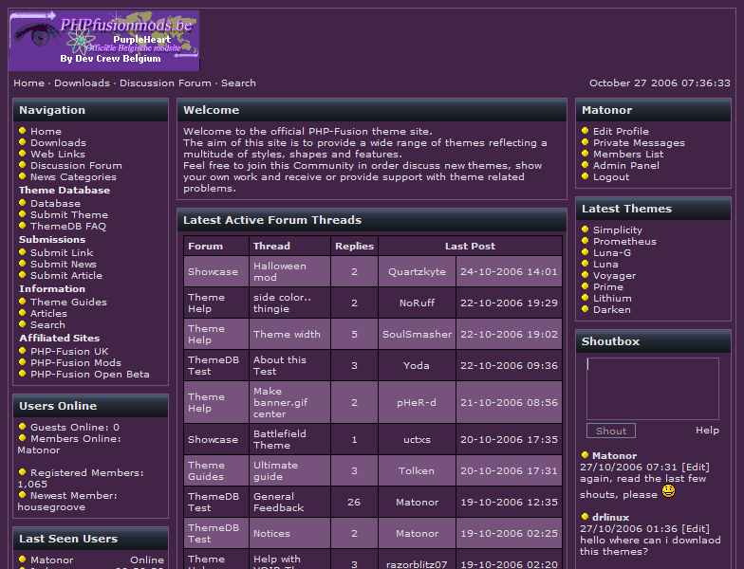744x569 pixels.
Task: View NoRuff's profile from Last Post column
Action: click(x=417, y=303)
